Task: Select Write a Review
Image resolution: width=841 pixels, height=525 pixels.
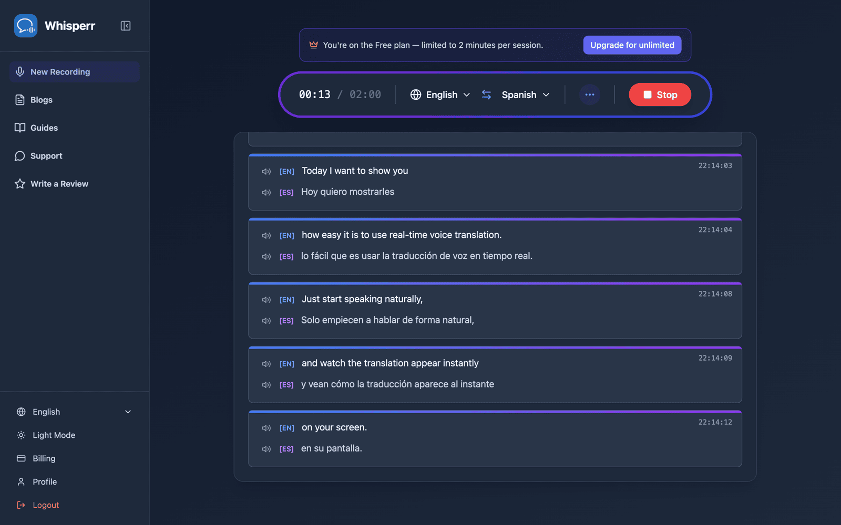Action: point(74,184)
